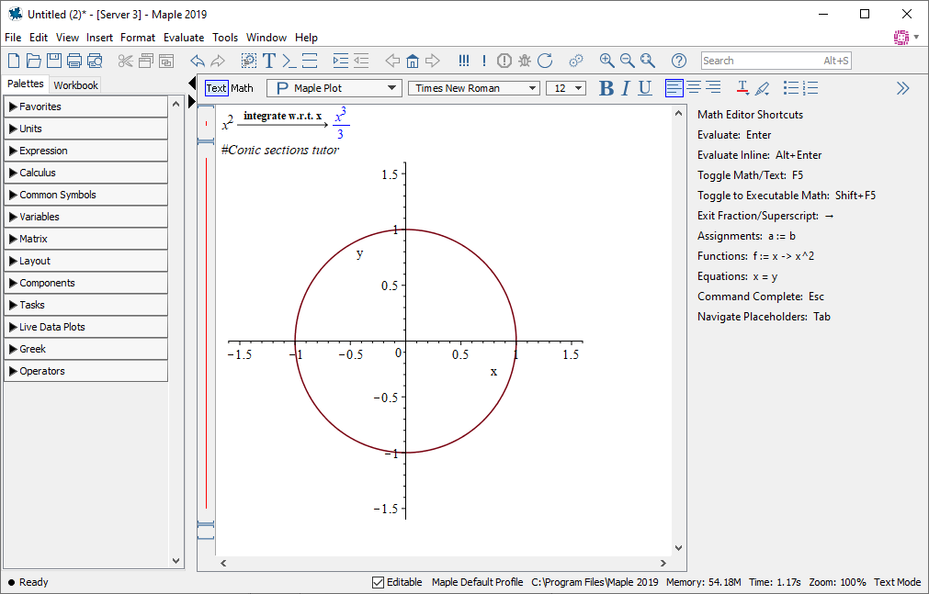Save the worksheet with the floppy disk icon

pos(54,61)
